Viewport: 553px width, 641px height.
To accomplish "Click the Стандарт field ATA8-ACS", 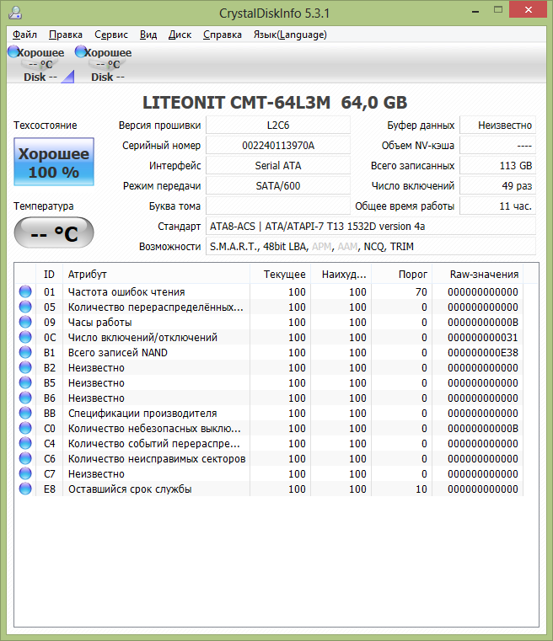I will click(x=371, y=226).
